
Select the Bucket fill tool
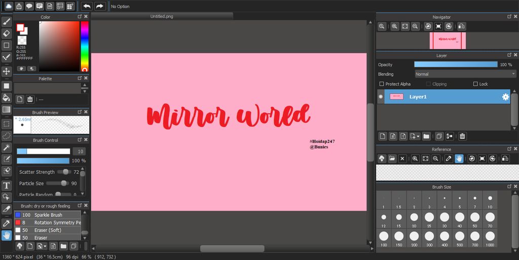point(6,98)
